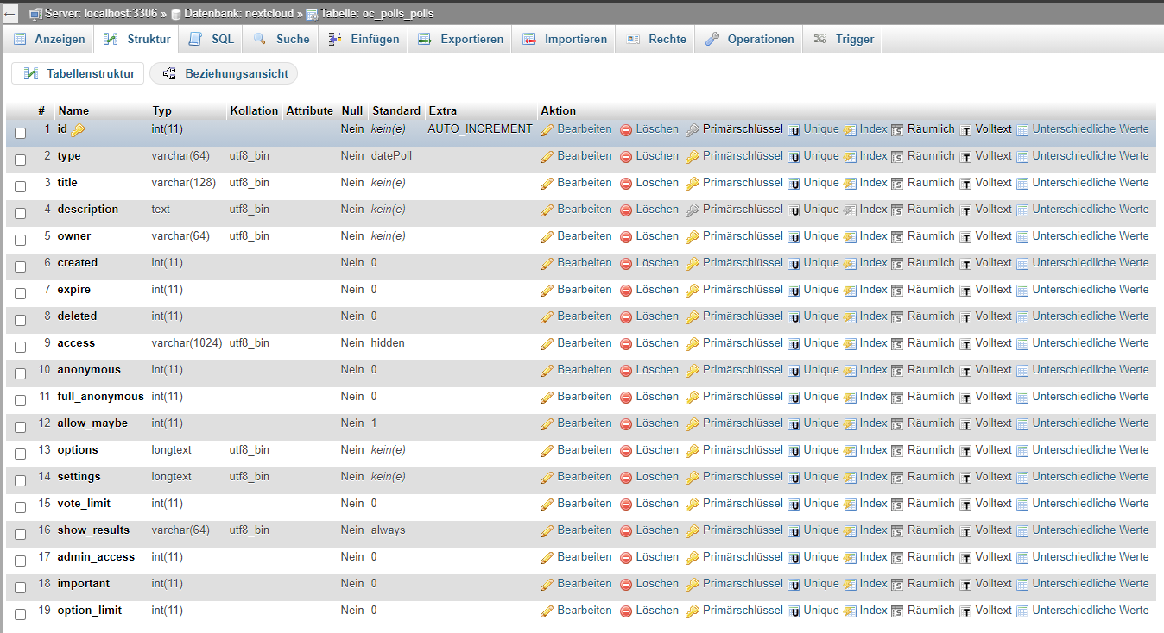The image size is (1164, 633).
Task: Click the Unique icon in the created row
Action: click(794, 264)
